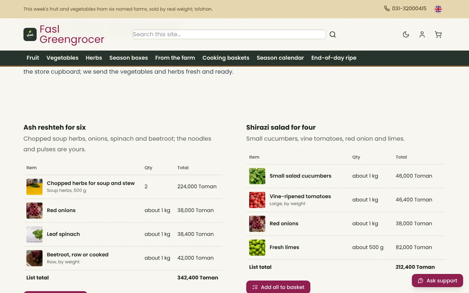Focus the Search this site field
The height and width of the screenshot is (293, 469).
[229, 34]
